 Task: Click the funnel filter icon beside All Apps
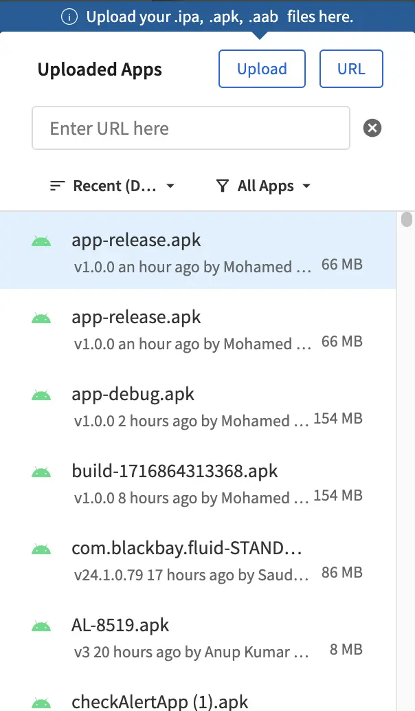(222, 186)
